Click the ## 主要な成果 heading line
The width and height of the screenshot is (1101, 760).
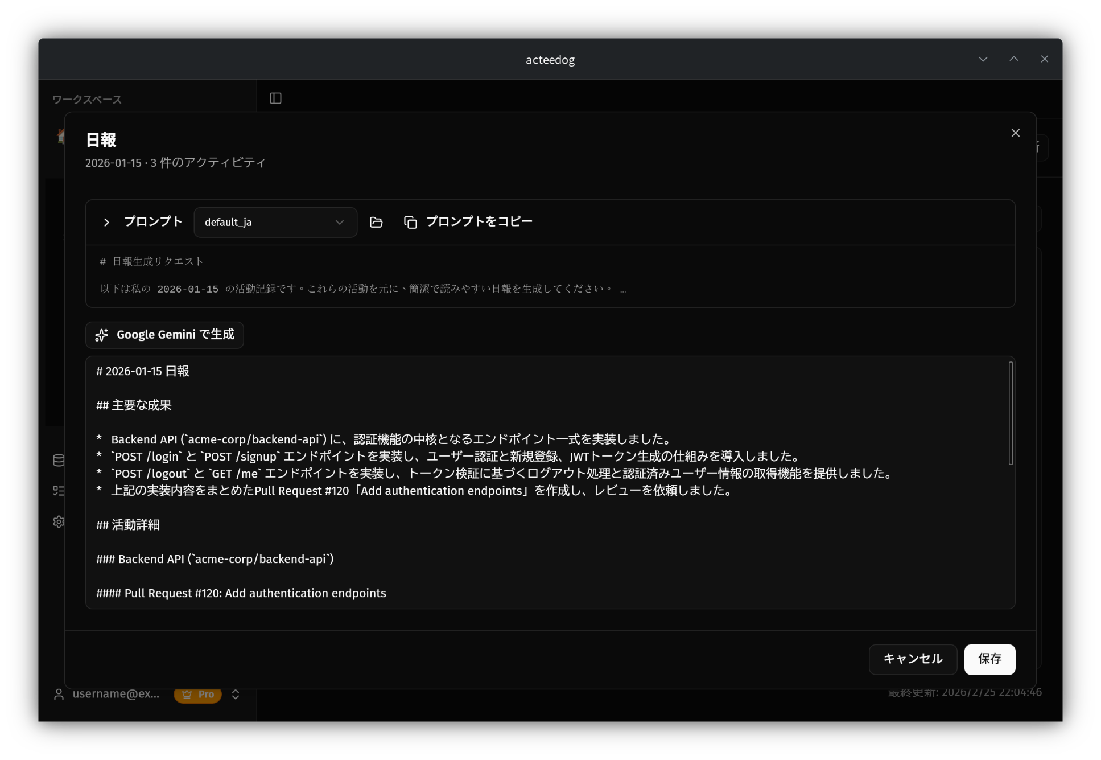pyautogui.click(x=134, y=405)
